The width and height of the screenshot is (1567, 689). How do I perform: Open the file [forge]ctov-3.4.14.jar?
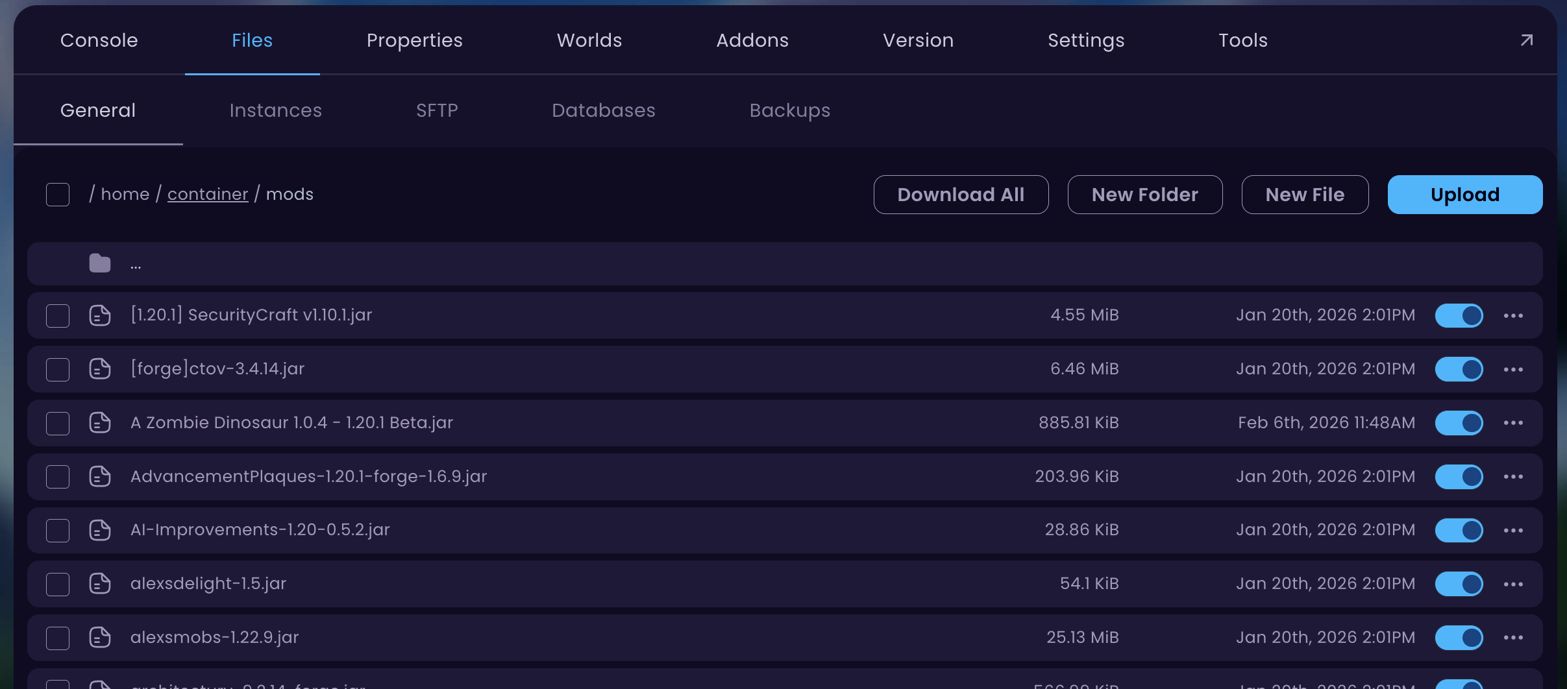[x=217, y=369]
